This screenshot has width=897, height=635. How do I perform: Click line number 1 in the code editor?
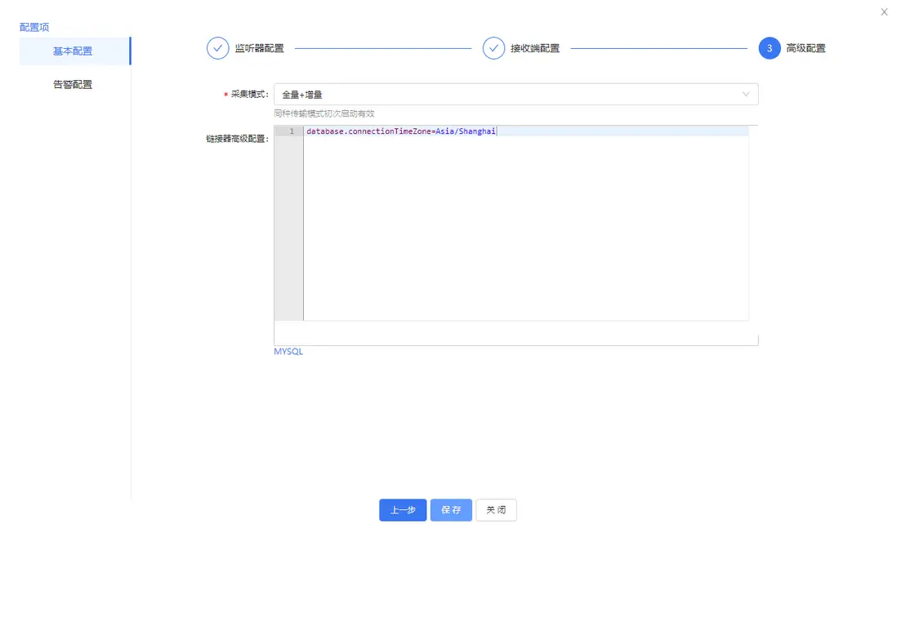(x=292, y=131)
